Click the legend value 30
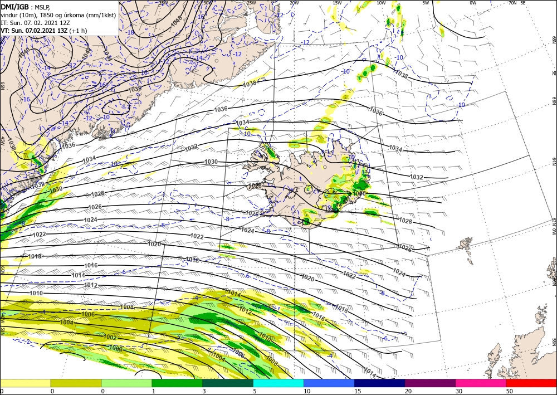Image resolution: width=557 pixels, height=395 pixels. (x=458, y=392)
